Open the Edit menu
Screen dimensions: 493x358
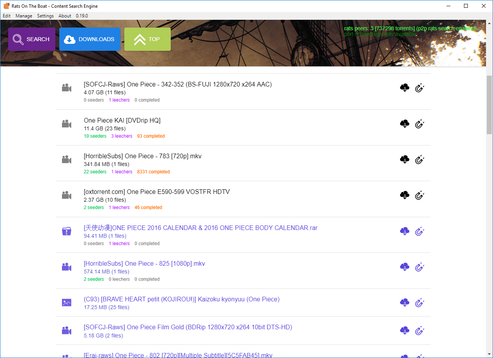click(x=7, y=16)
